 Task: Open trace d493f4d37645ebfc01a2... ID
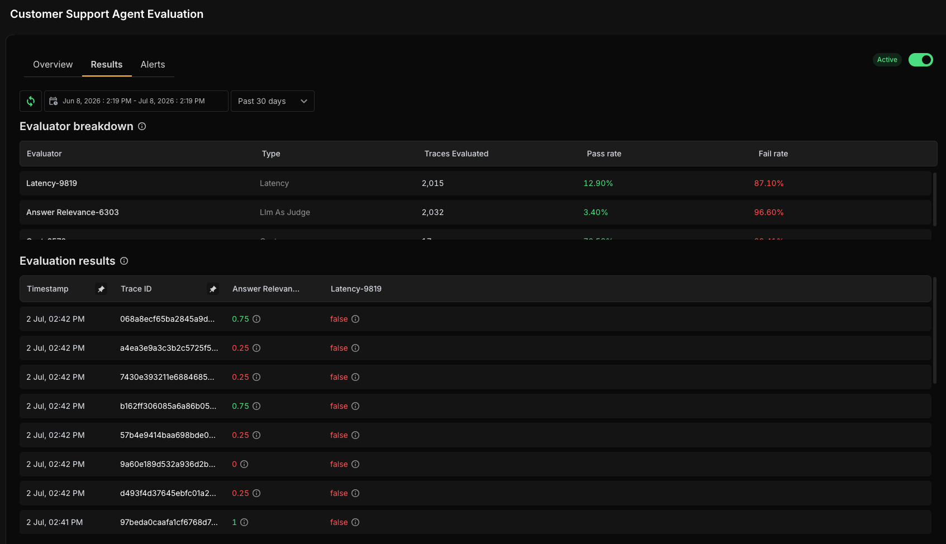(x=168, y=493)
